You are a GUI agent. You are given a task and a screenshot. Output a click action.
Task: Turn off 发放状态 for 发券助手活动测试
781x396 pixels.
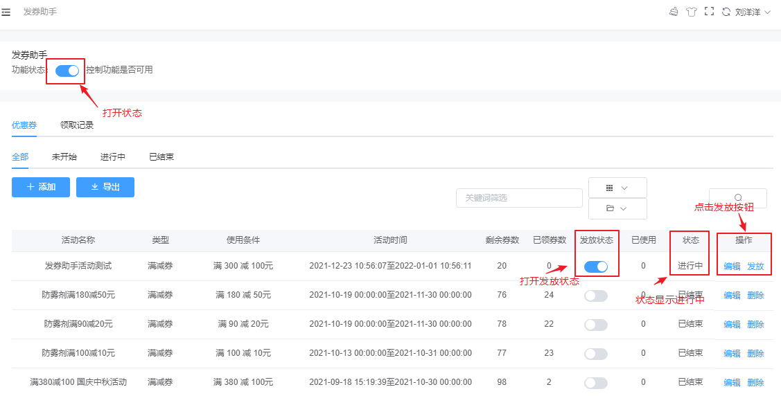point(596,267)
